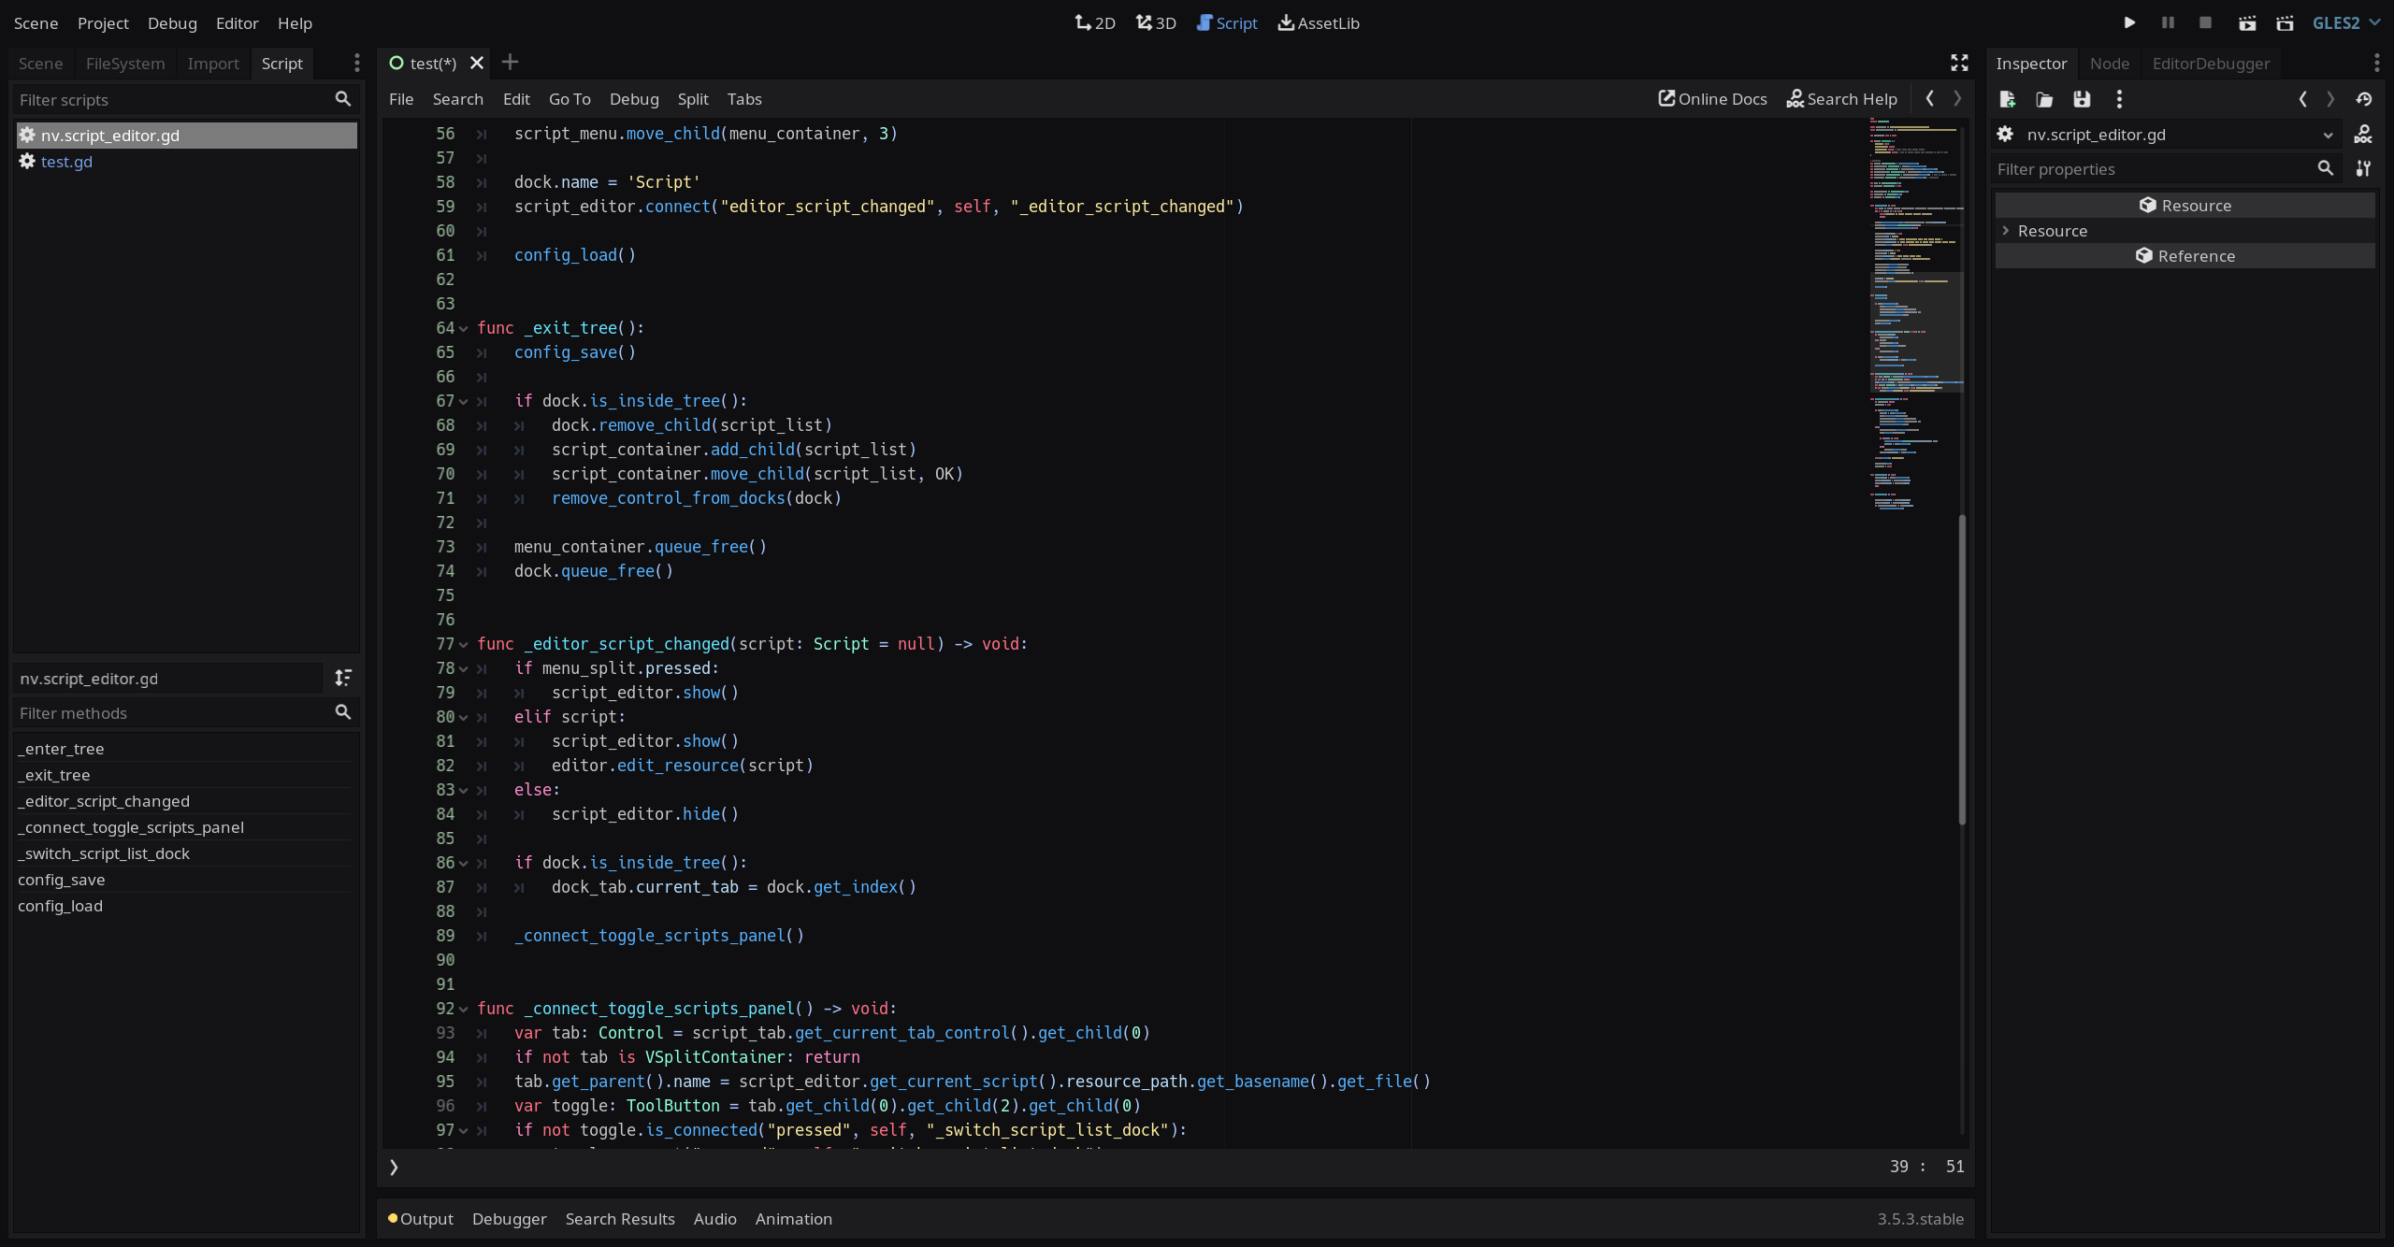The height and width of the screenshot is (1247, 2394).
Task: Open the Debug menu in the top menu bar
Action: click(172, 23)
